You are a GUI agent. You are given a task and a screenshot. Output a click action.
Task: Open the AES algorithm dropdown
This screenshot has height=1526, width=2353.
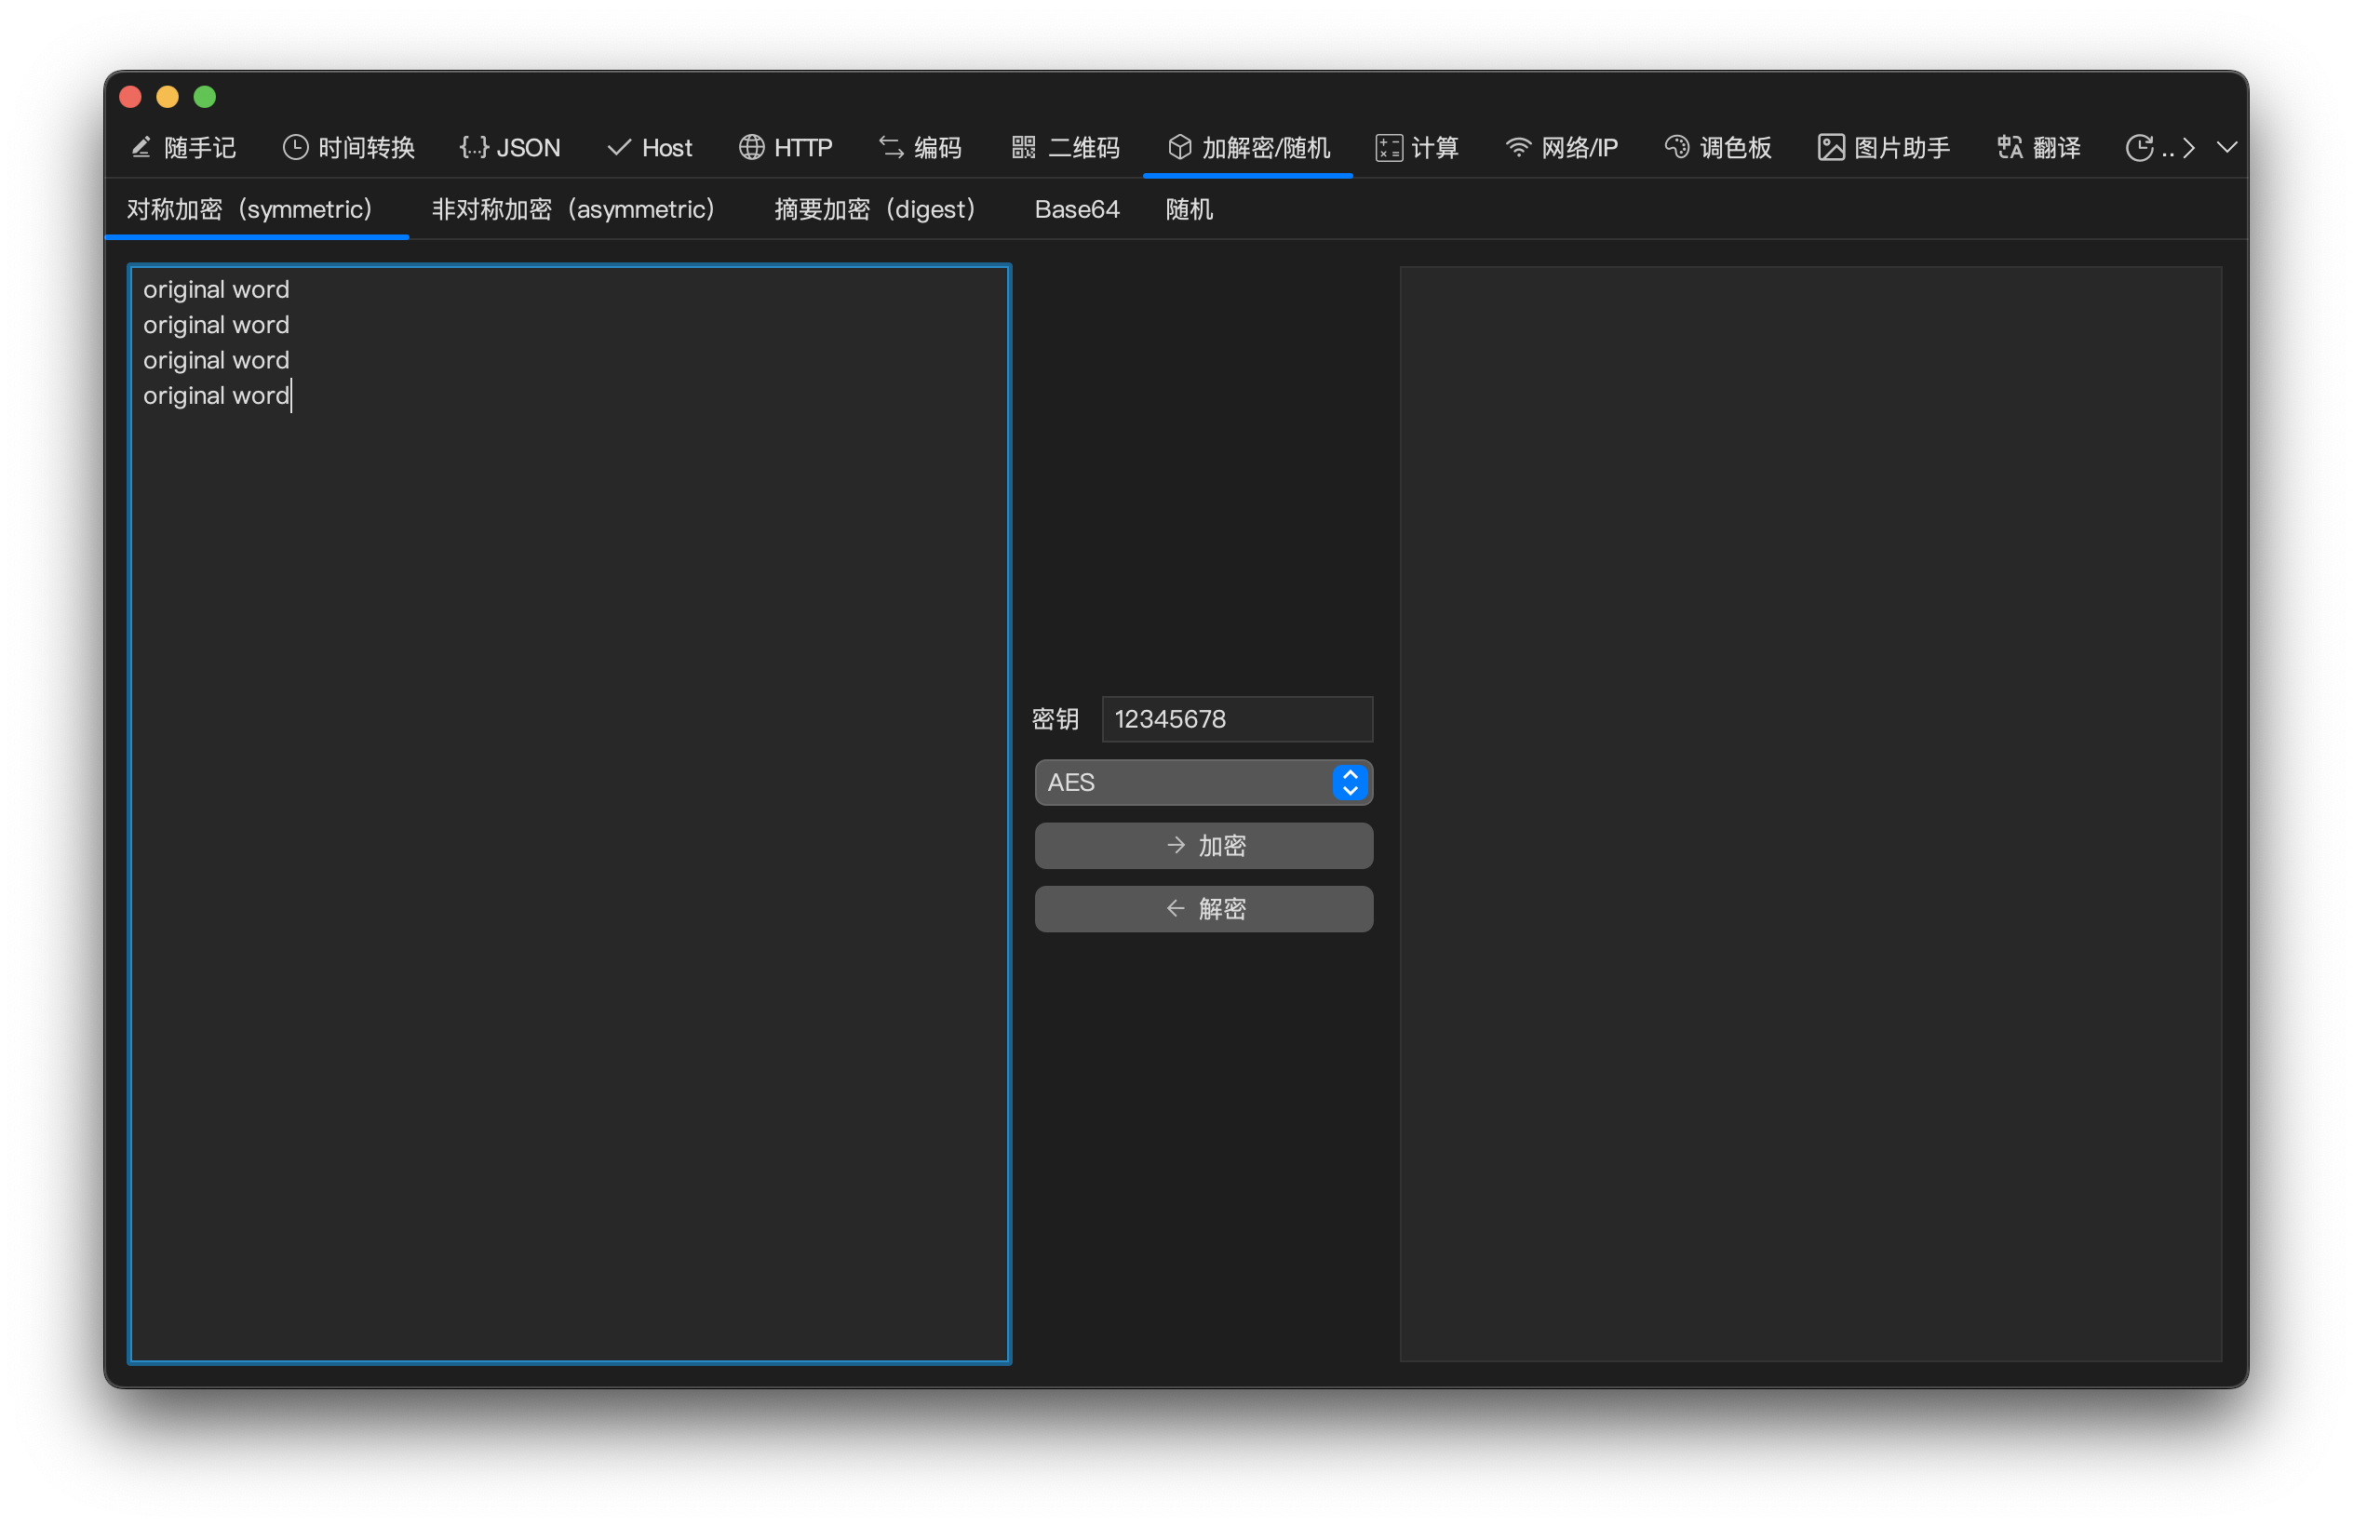pos(1350,782)
